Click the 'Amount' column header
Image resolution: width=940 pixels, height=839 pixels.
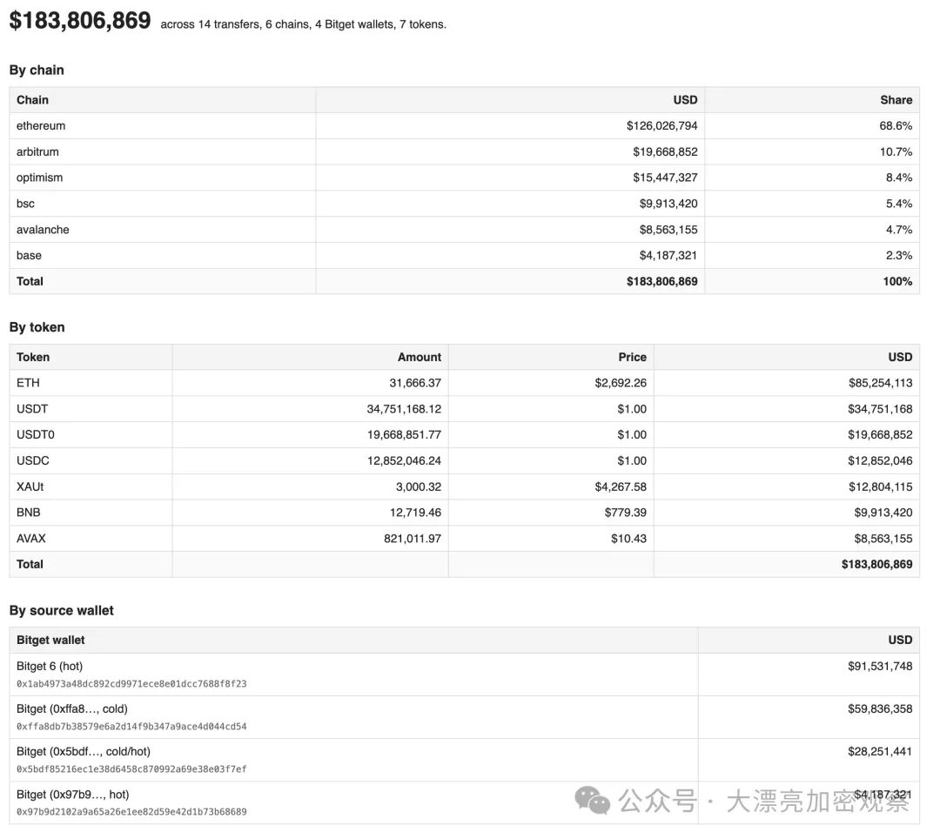point(419,357)
